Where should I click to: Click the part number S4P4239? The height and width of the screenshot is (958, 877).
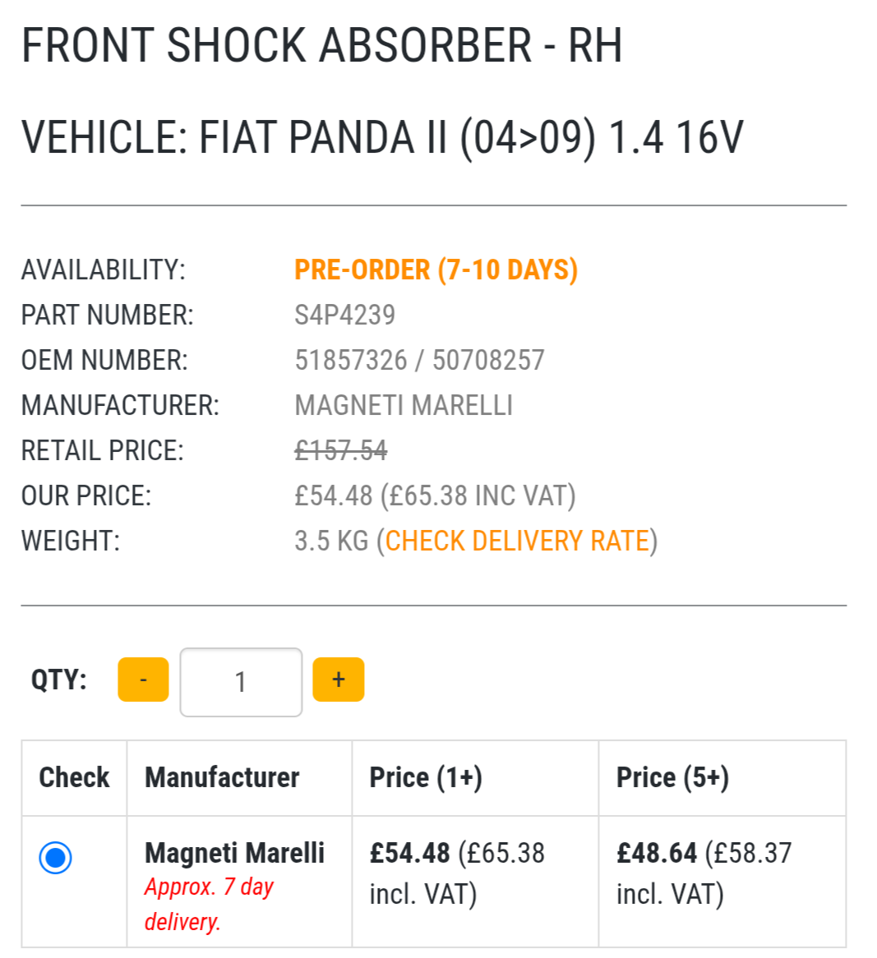(x=344, y=315)
